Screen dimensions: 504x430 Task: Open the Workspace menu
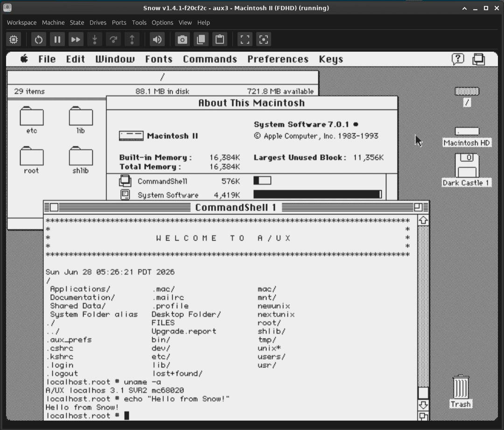21,22
